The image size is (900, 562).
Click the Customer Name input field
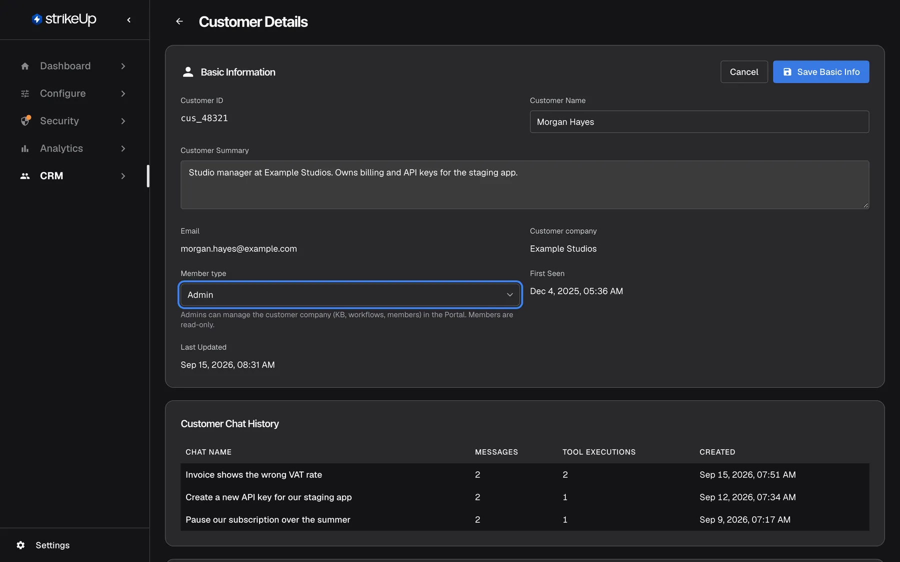click(x=699, y=122)
